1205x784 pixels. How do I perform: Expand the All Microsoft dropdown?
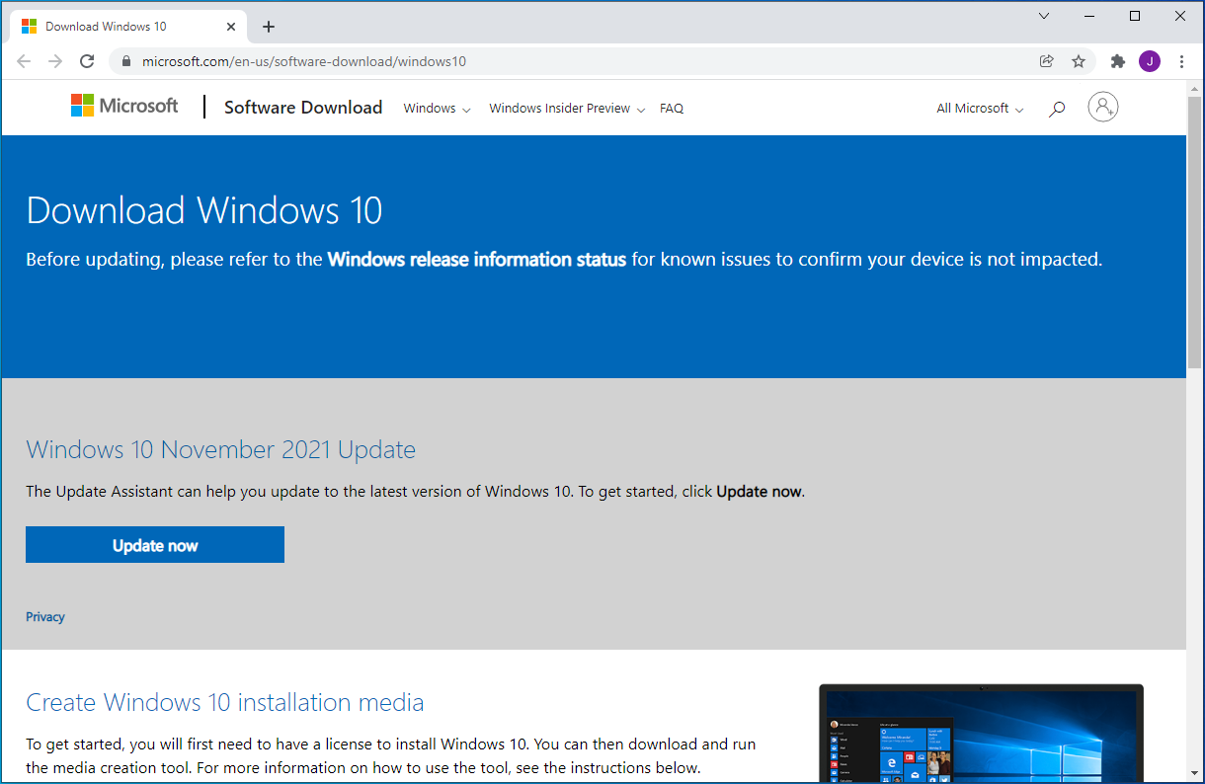980,109
